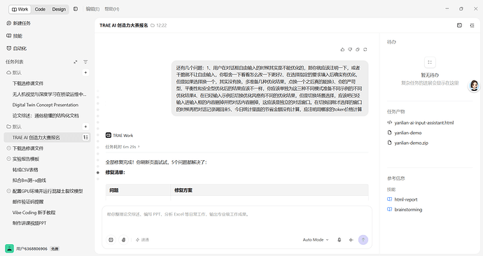Expand 任务耗时 6m 29s details
Image resolution: width=483 pixels, height=256 pixels.
point(122,147)
